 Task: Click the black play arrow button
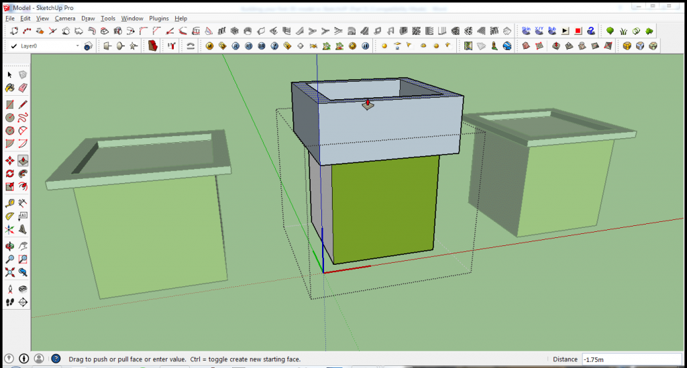click(565, 31)
